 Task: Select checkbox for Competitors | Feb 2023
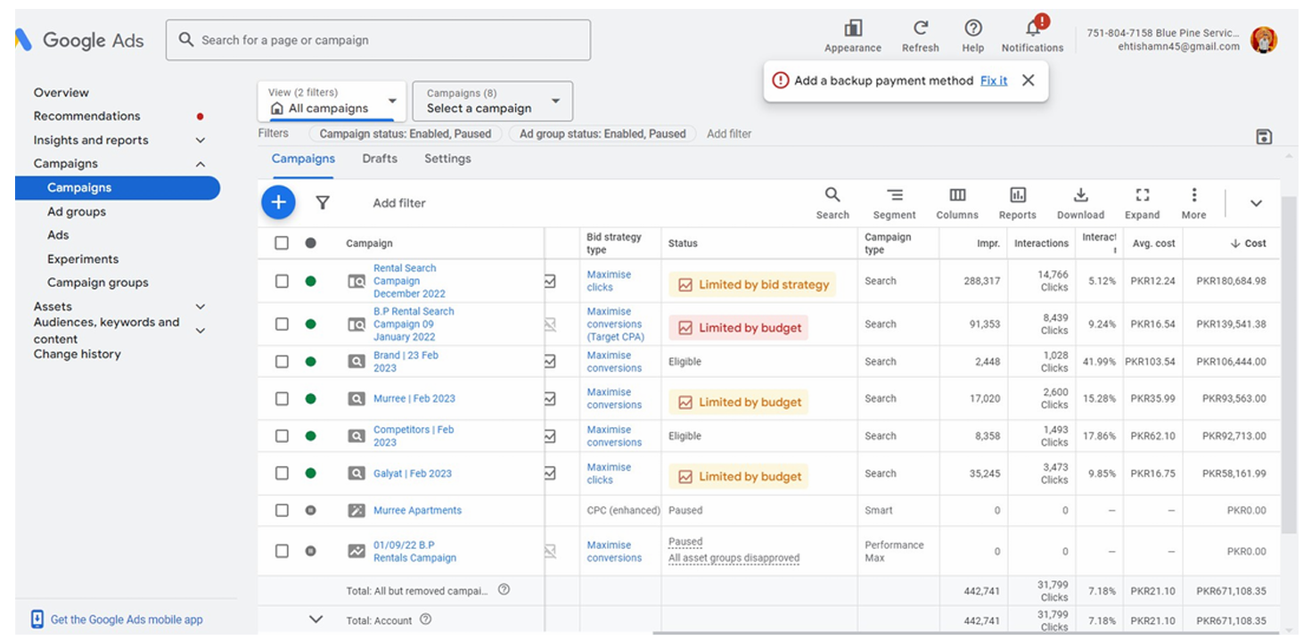282,436
